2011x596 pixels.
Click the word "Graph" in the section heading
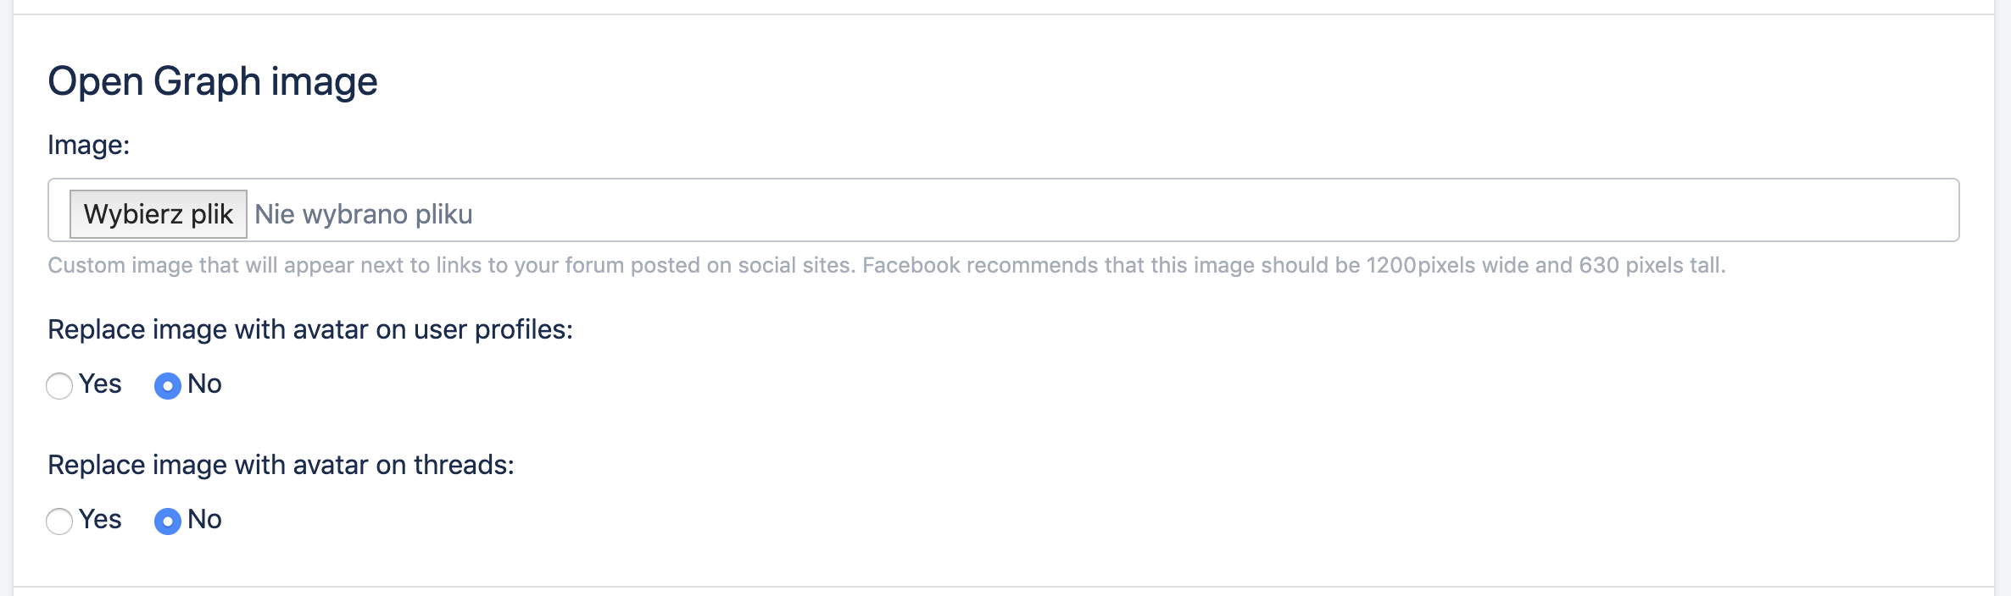click(x=207, y=82)
